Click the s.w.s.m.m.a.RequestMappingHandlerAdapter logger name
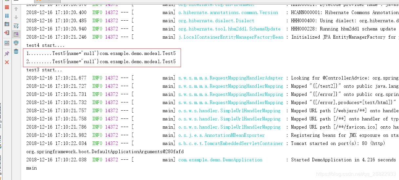 pyautogui.click(x=231, y=78)
